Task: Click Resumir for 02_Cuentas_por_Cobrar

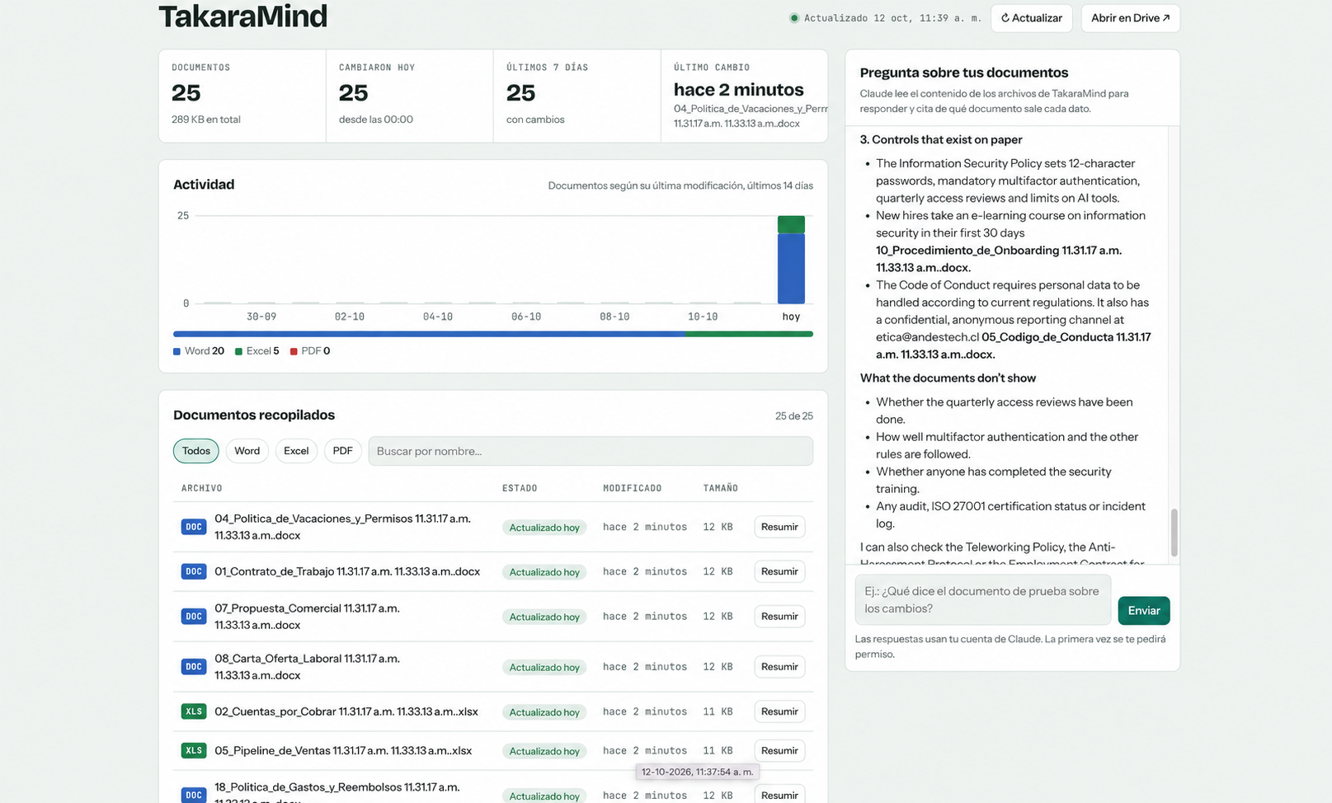Action: tap(779, 711)
